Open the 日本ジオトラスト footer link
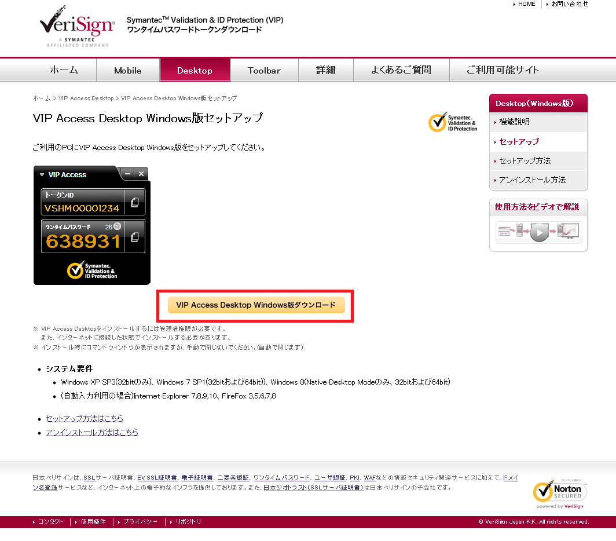The height and width of the screenshot is (541, 616). (313, 488)
